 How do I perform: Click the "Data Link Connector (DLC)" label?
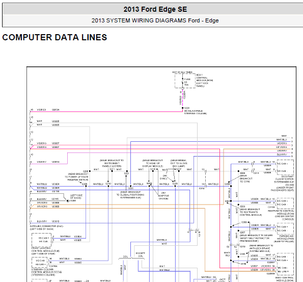pyautogui.click(x=46, y=226)
